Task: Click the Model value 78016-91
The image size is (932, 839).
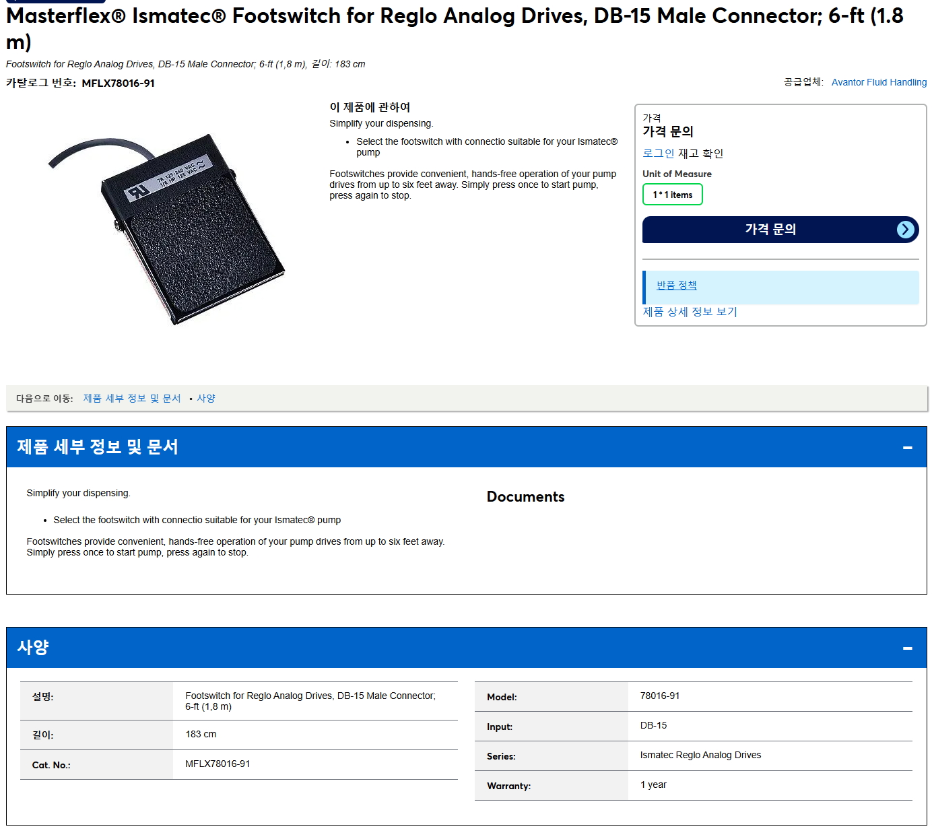Action: pos(659,696)
